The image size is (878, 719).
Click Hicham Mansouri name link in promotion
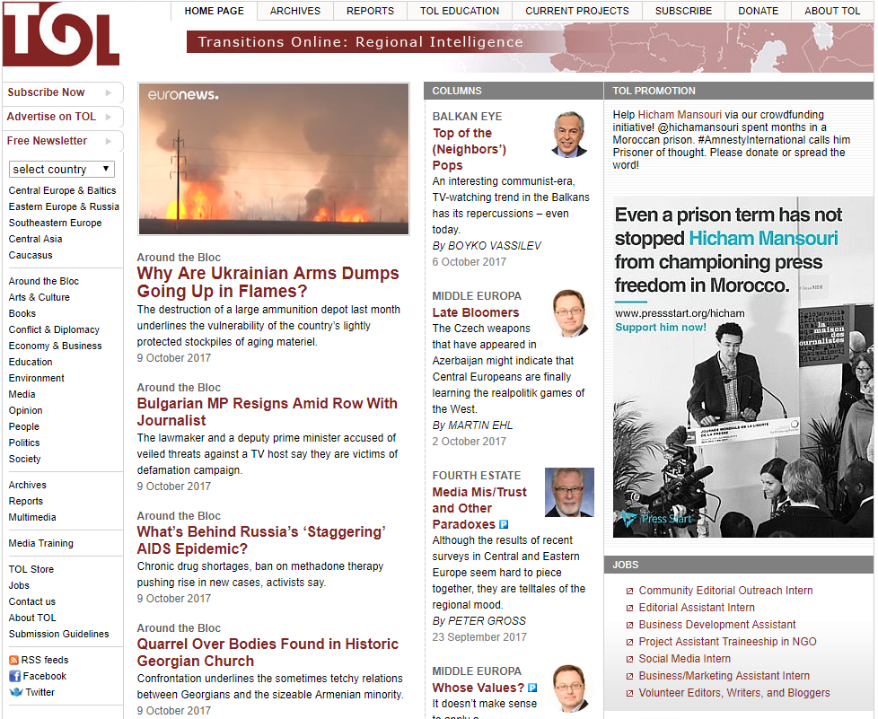point(680,115)
